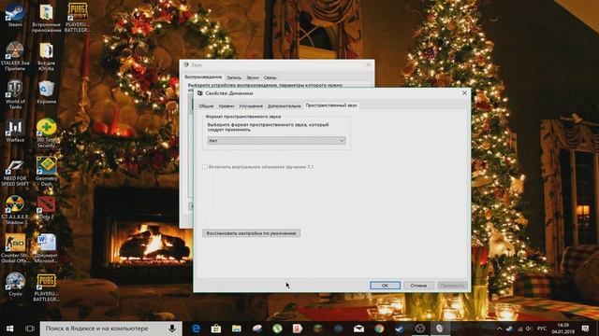Viewport: 599px width, 336px height.
Task: Toggle the virtual 7.1 surround sound checkbox
Action: [x=204, y=167]
